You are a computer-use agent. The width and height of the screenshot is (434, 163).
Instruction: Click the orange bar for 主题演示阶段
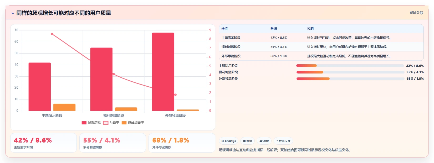[64, 107]
